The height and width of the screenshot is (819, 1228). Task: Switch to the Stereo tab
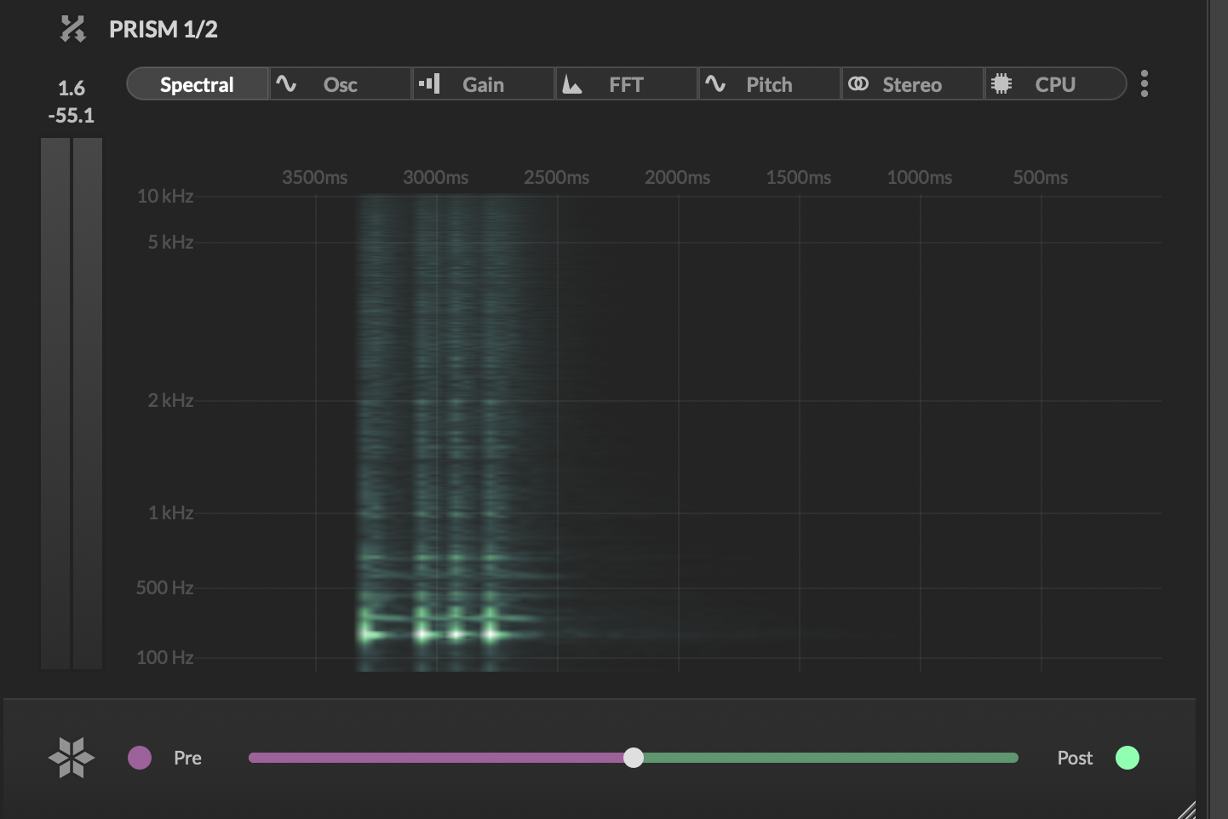coord(913,84)
